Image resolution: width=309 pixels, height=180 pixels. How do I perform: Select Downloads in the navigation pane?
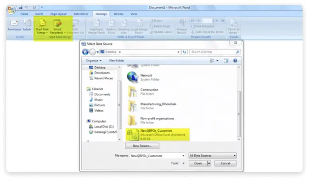100,73
